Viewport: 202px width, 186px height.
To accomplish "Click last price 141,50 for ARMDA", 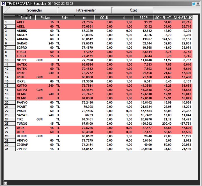I will click(167, 39).
